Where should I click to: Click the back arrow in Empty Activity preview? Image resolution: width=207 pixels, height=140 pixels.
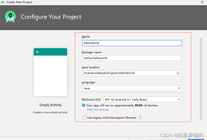[38, 52]
